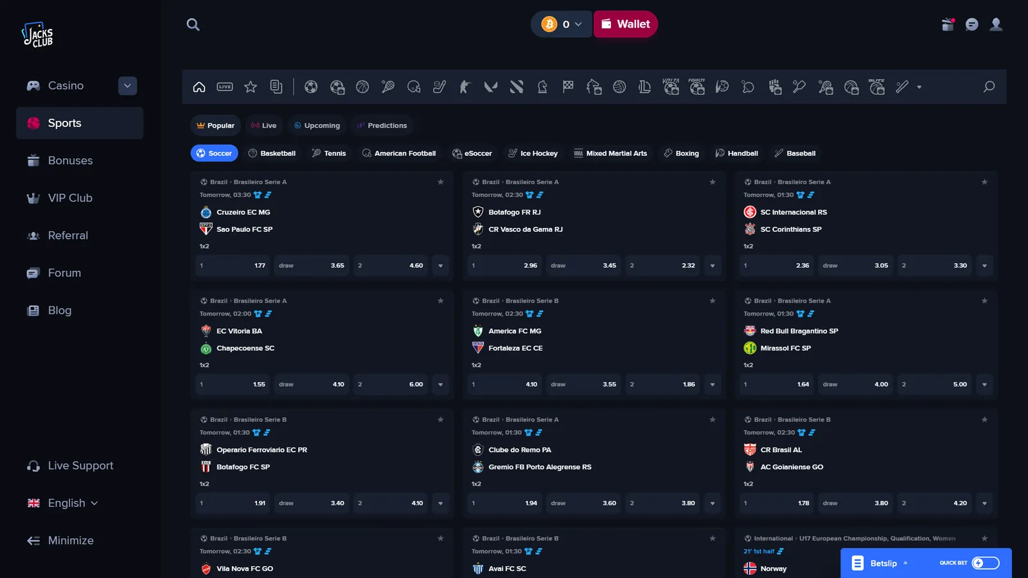
Task: Open the favorites star in the sports toolbar
Action: tap(251, 87)
